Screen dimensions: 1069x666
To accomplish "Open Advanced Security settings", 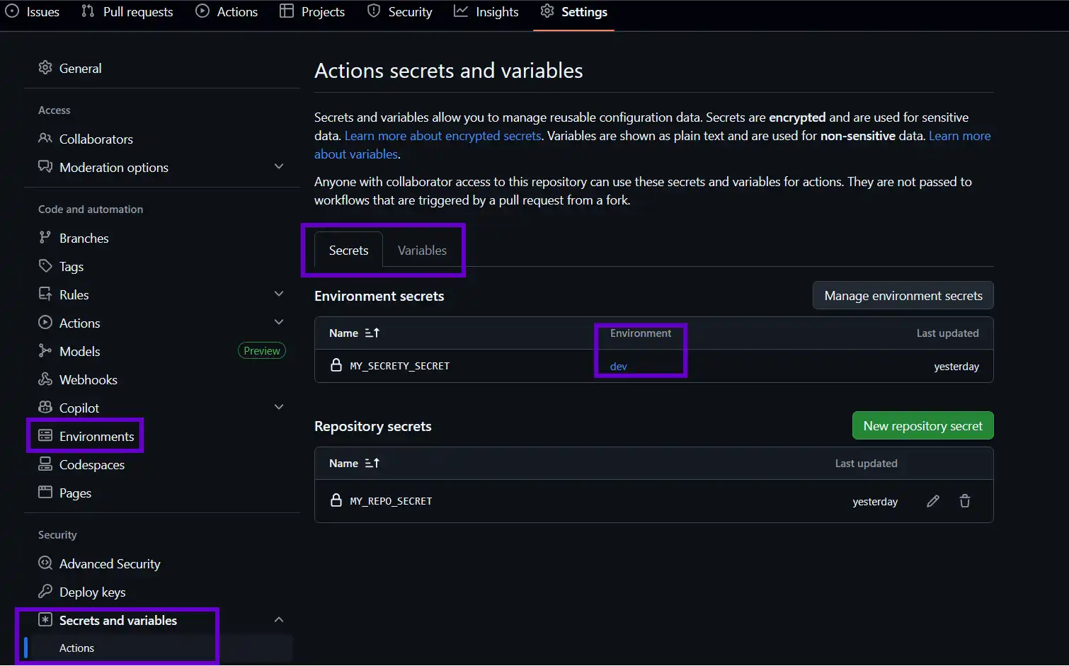I will pos(110,564).
